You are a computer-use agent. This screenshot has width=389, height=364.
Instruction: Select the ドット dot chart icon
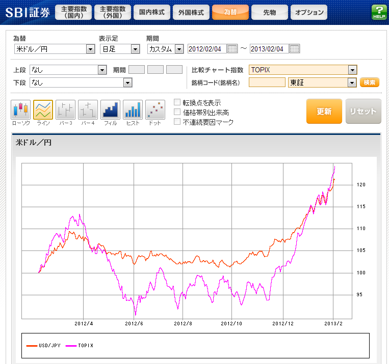coord(155,110)
